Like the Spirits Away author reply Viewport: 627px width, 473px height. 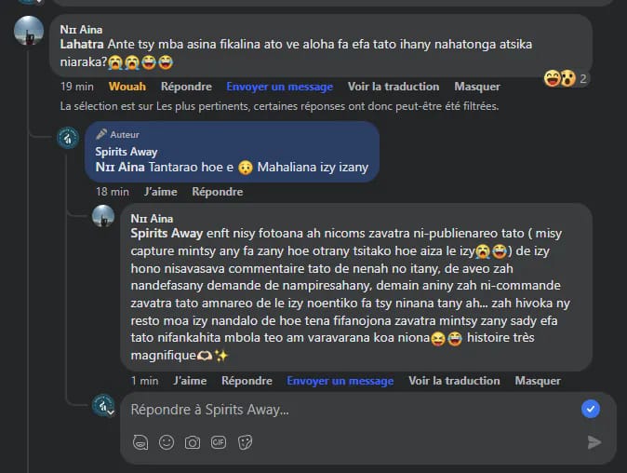pyautogui.click(x=160, y=192)
